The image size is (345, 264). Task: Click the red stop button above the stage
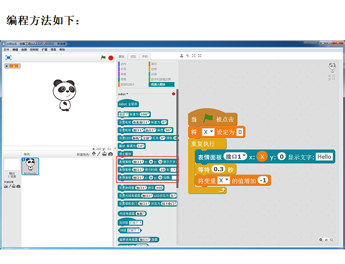click(x=111, y=58)
